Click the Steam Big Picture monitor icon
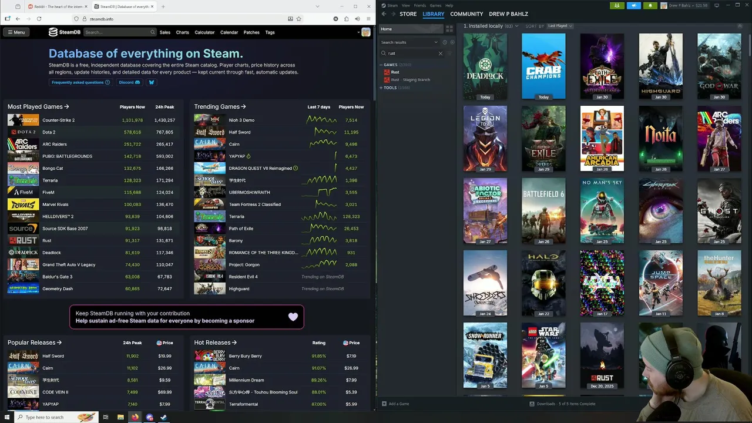Screen dimensions: 752x423 [717, 5]
